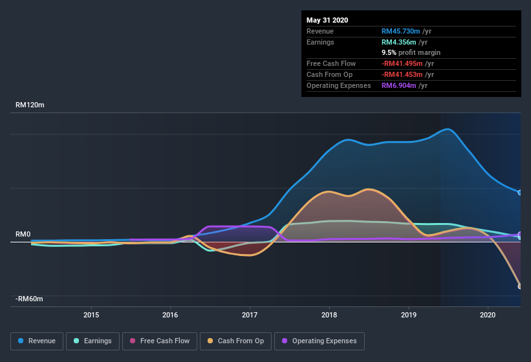Select the 2020 x-axis label
The width and height of the screenshot is (531, 362).
point(488,315)
